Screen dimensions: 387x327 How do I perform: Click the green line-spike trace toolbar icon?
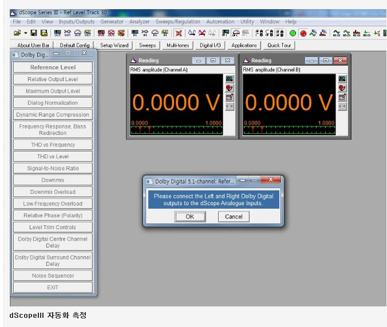(x=367, y=33)
